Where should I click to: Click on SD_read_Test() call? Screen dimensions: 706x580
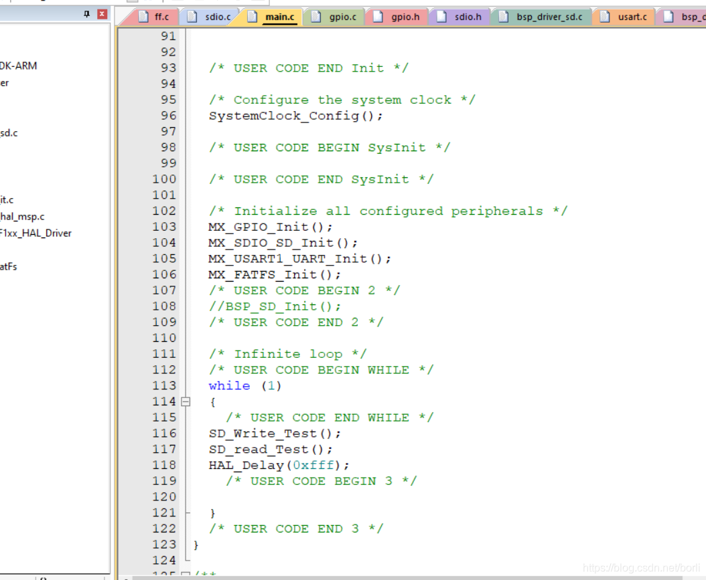271,450
